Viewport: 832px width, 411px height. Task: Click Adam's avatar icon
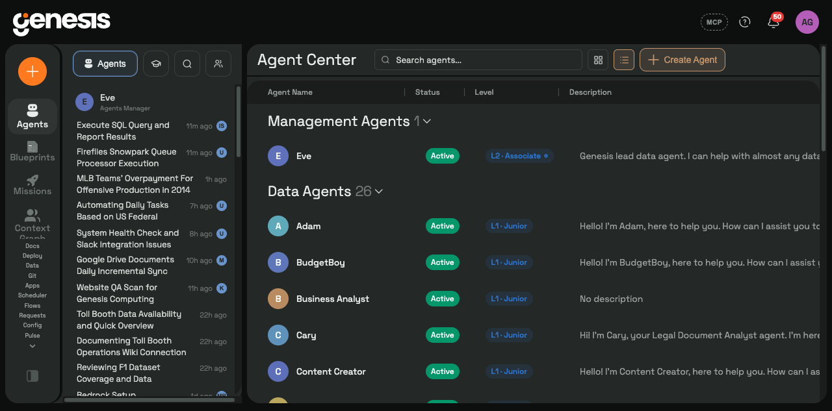pyautogui.click(x=278, y=226)
